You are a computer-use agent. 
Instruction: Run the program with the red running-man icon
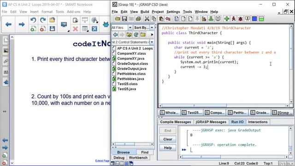(x=234, y=18)
